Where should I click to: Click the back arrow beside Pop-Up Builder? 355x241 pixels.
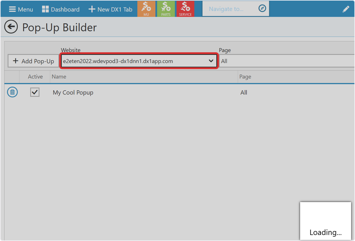(x=11, y=27)
